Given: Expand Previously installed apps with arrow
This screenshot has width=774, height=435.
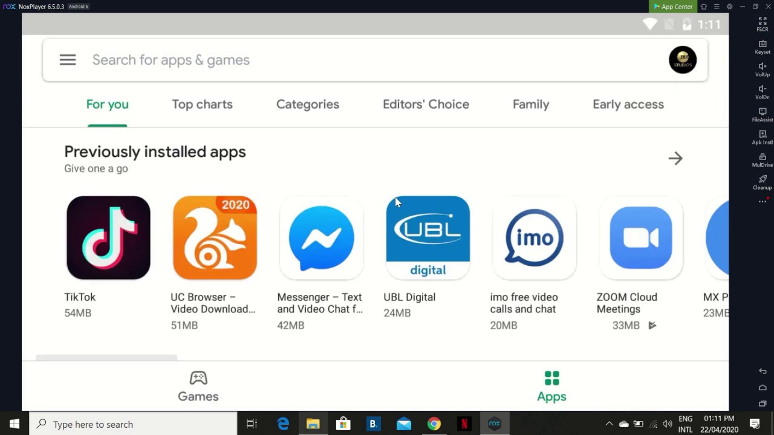Looking at the screenshot, I should tap(675, 158).
